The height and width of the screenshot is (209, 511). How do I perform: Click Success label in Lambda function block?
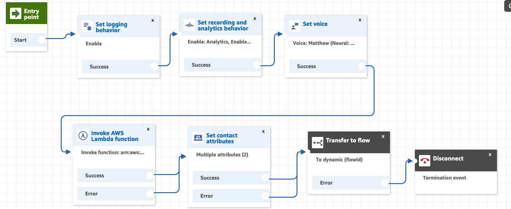94,175
